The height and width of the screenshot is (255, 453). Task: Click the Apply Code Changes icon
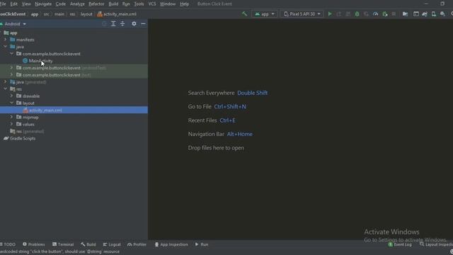click(x=348, y=14)
